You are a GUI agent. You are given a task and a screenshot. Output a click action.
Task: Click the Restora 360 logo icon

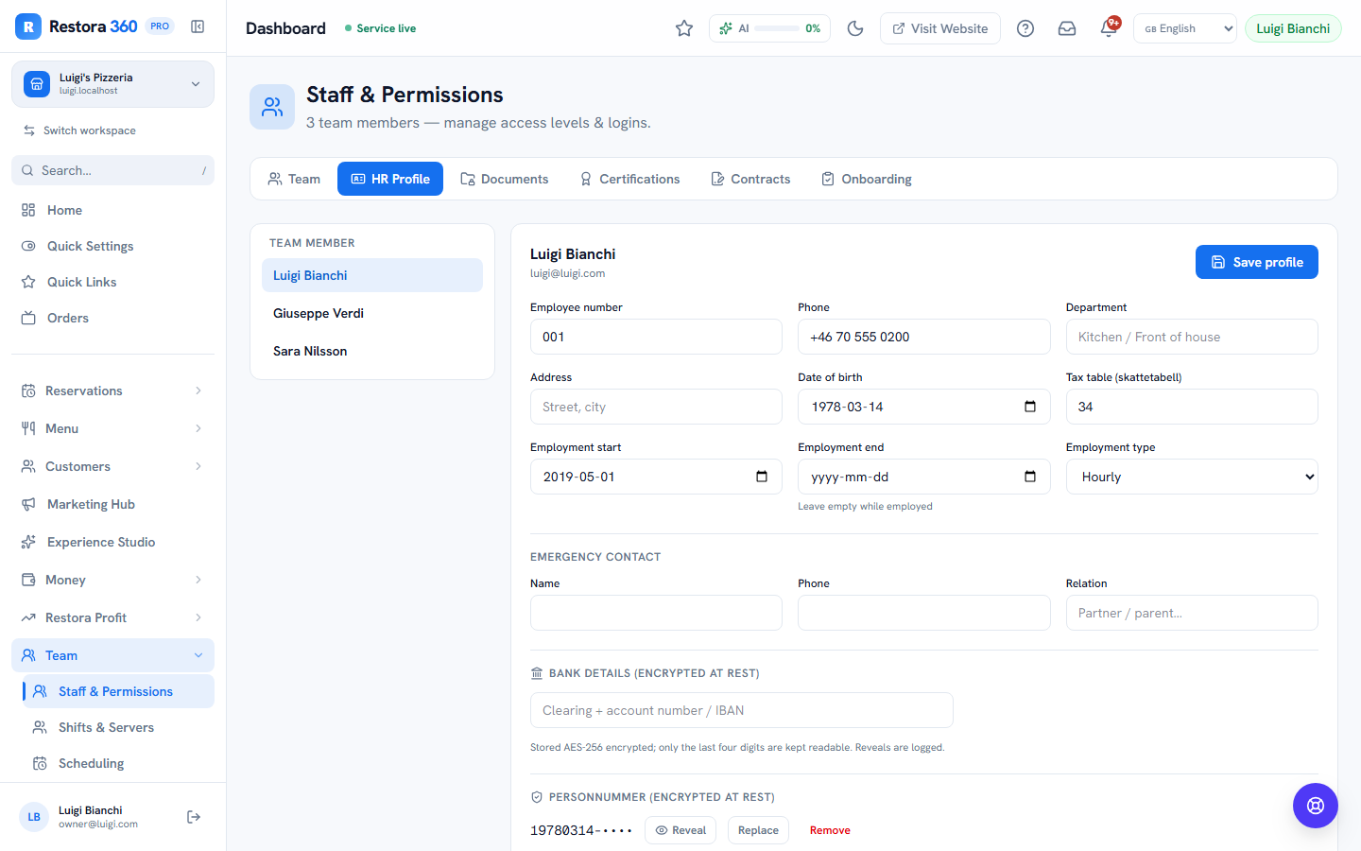[x=28, y=26]
